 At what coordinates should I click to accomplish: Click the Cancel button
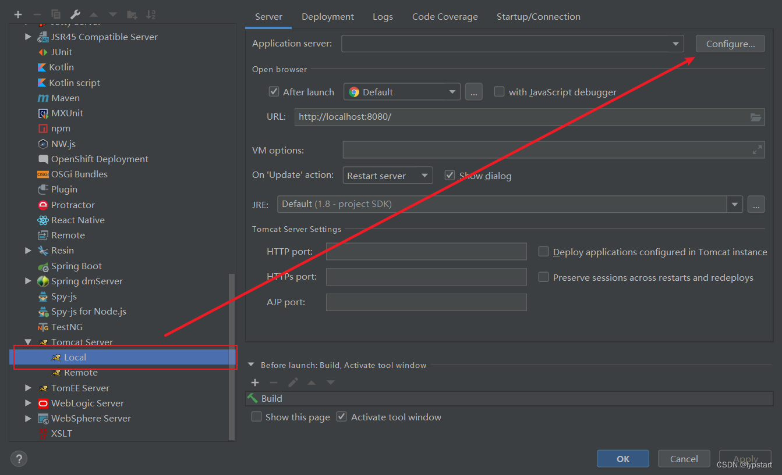(x=684, y=459)
